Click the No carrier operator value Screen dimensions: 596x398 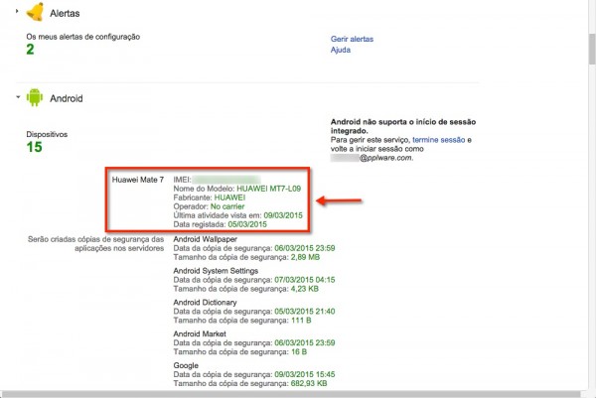[227, 206]
